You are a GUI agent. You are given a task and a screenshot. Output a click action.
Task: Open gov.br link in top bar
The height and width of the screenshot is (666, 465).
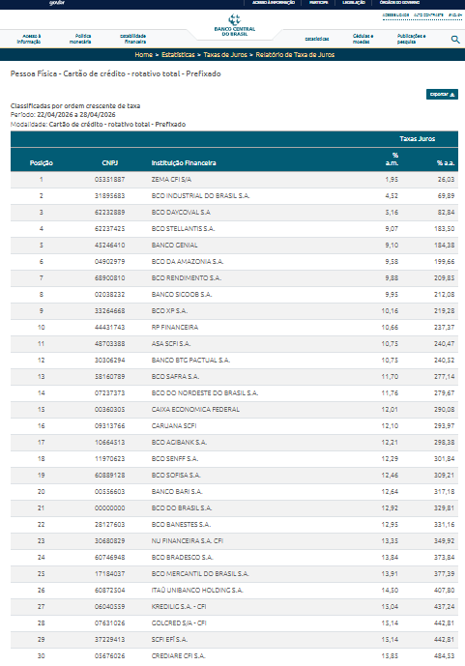pos(56,3)
